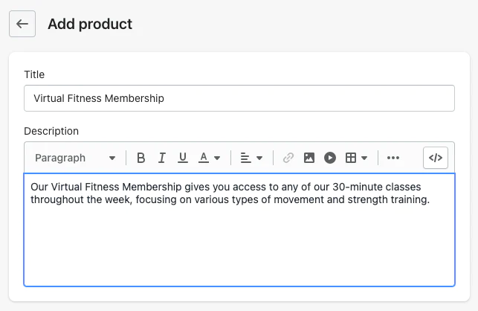The width and height of the screenshot is (478, 311).
Task: Insert a video via the play icon
Action: (330, 158)
